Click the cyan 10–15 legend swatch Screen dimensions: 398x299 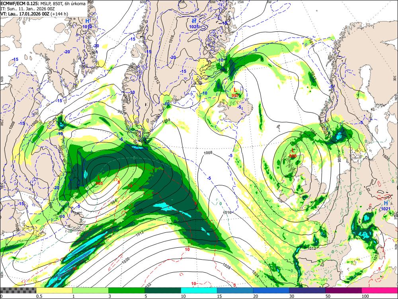tap(199, 290)
